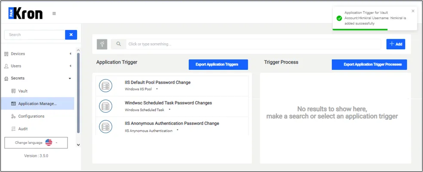Click the server icon for Windwsc Scheduled Task Password Changes
Image resolution: width=423 pixels, height=172 pixels.
pos(105,106)
